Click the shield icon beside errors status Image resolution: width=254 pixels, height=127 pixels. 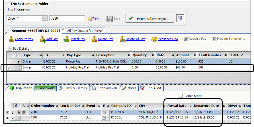click(x=180, y=19)
